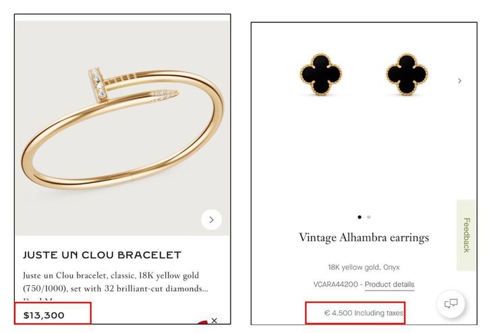Click the next-image arrow on bracelet photo

211,219
